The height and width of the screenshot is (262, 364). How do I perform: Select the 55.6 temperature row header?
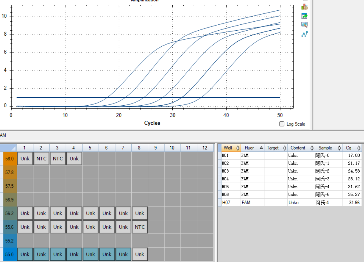click(10, 227)
